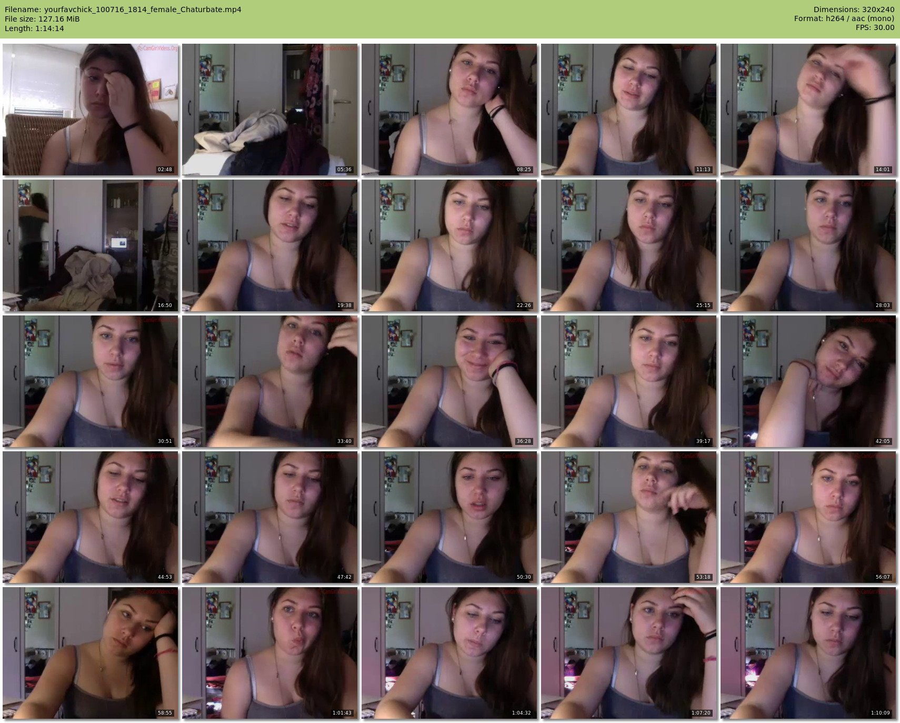Open the frame stamped 11:13
This screenshot has width=900, height=723.
(629, 110)
